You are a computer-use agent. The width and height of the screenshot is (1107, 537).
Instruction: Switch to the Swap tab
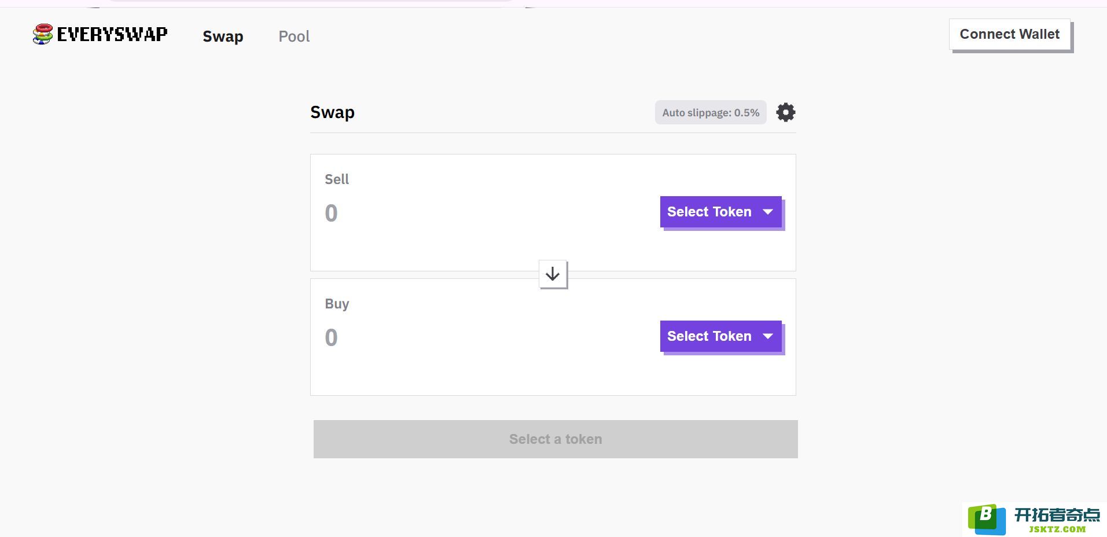click(x=223, y=36)
